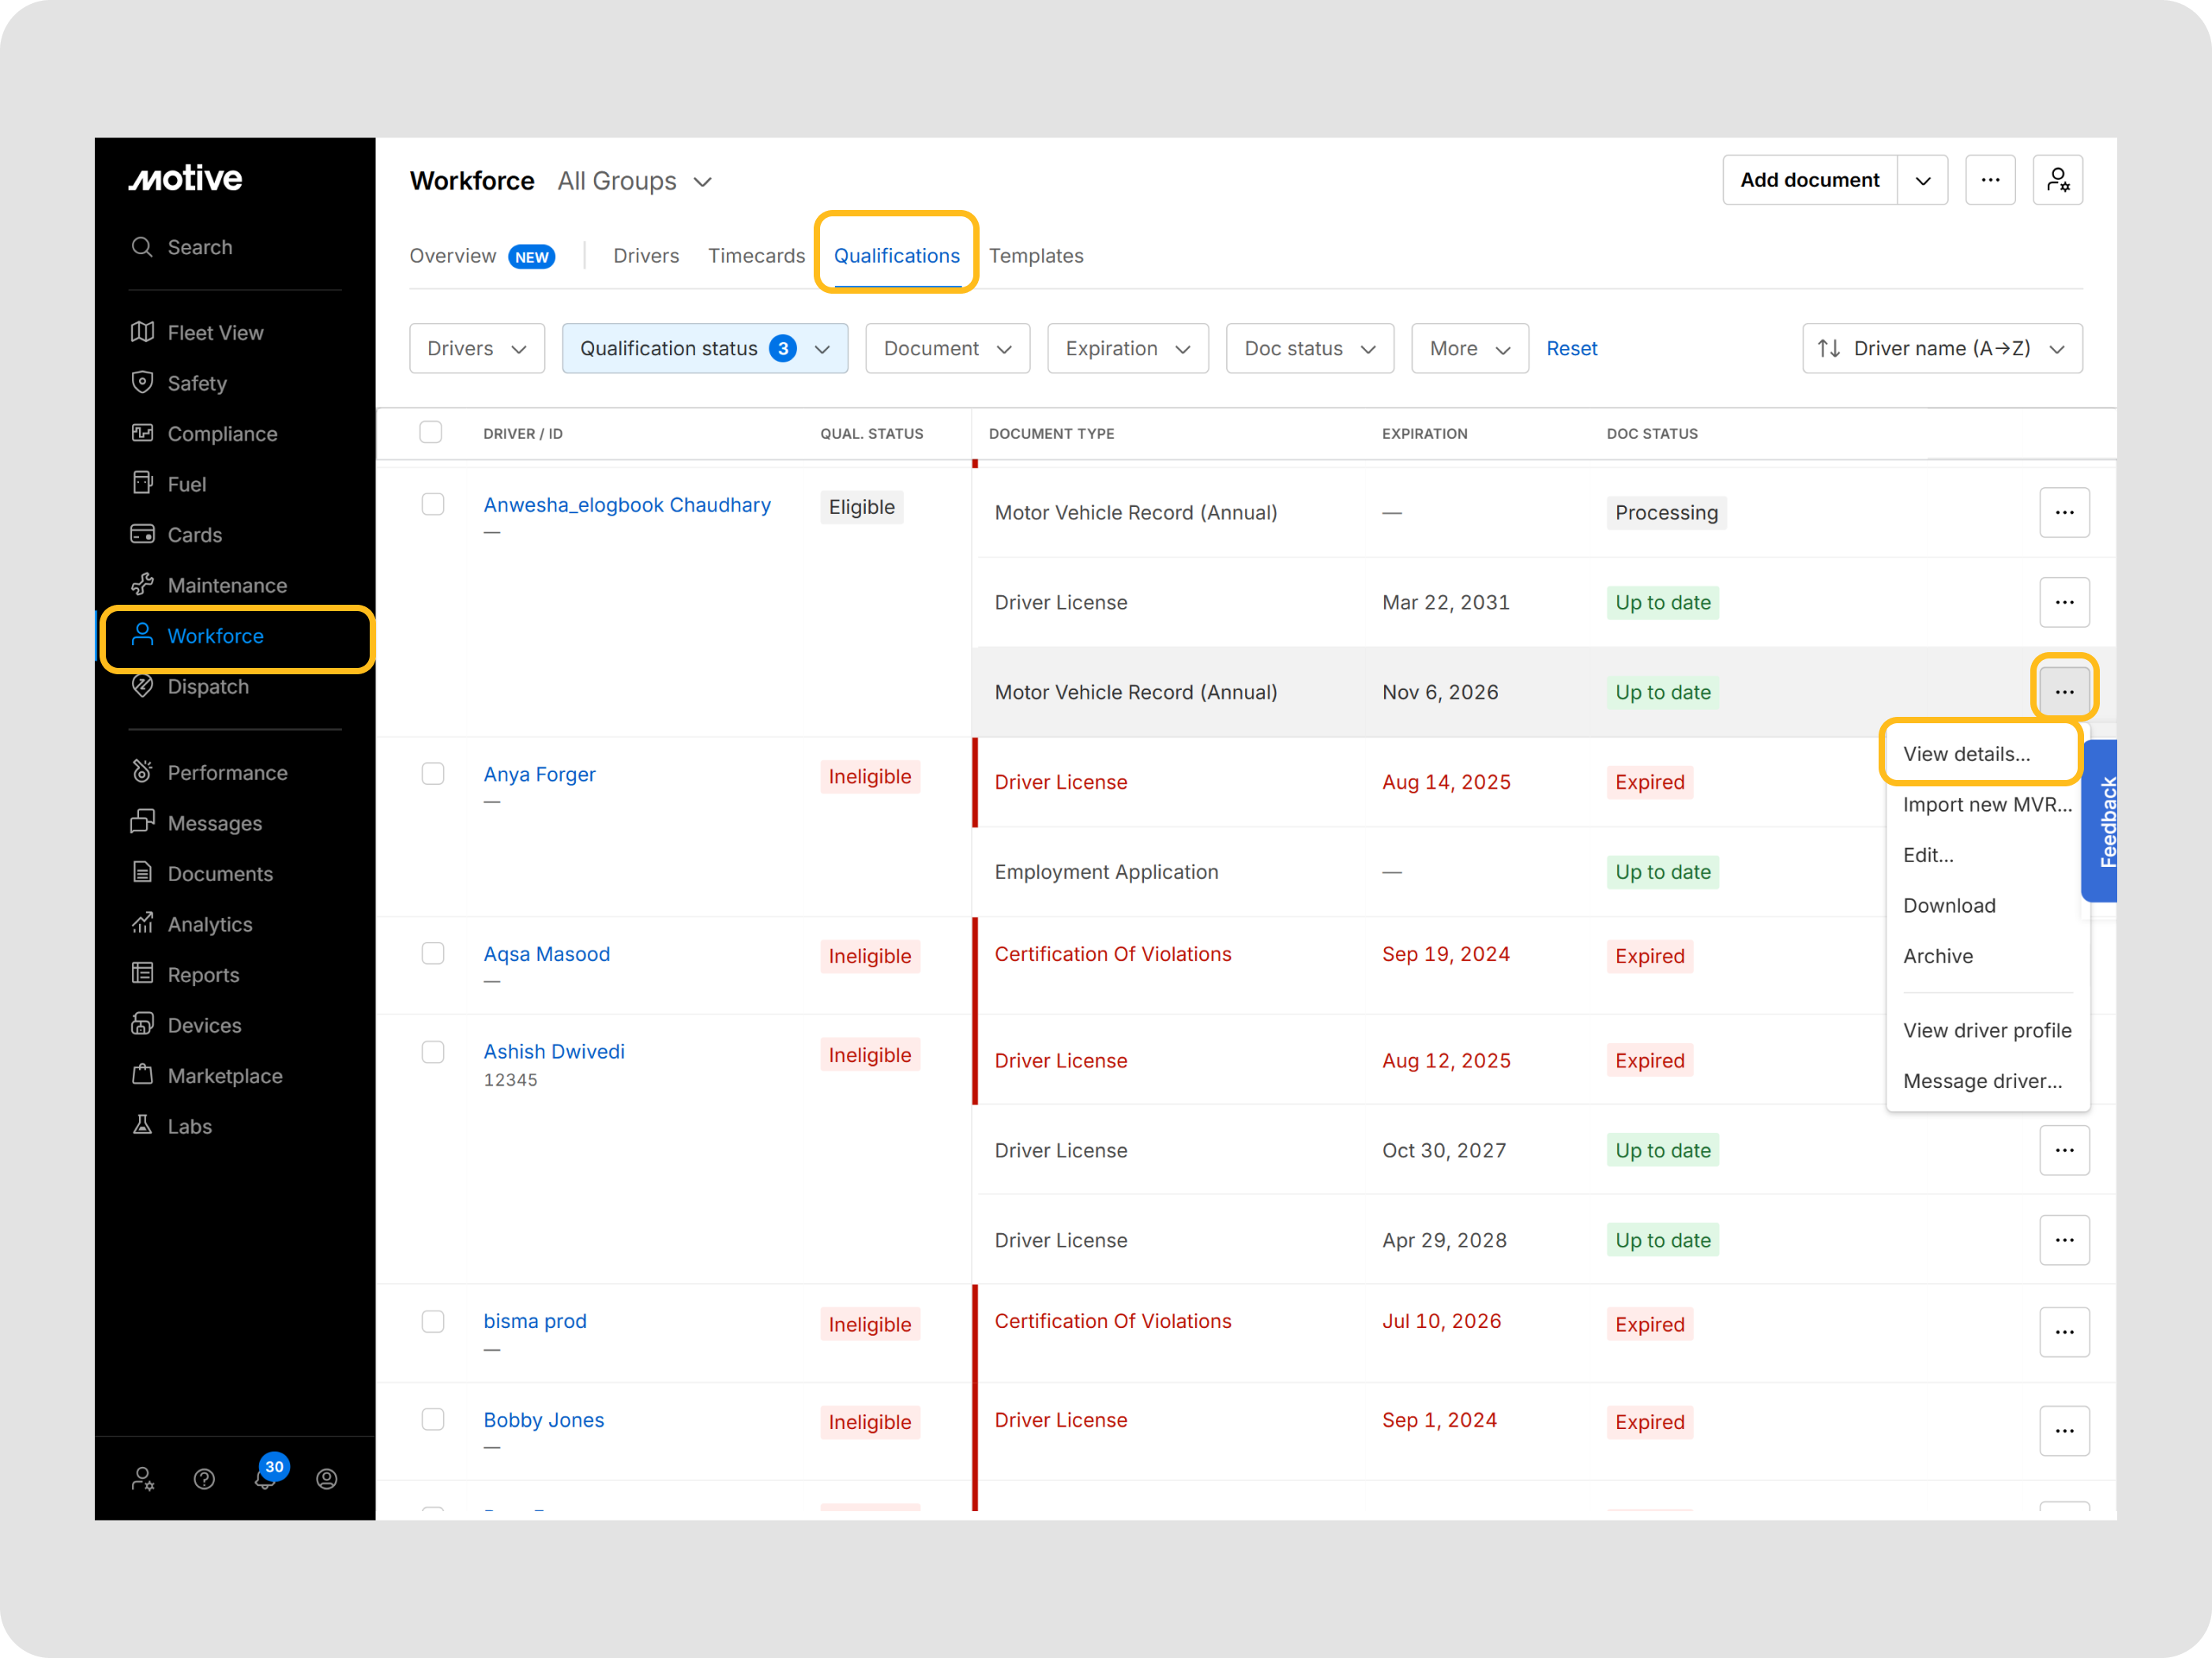
Task: Open Safety shield icon in sidebar
Action: pyautogui.click(x=143, y=382)
